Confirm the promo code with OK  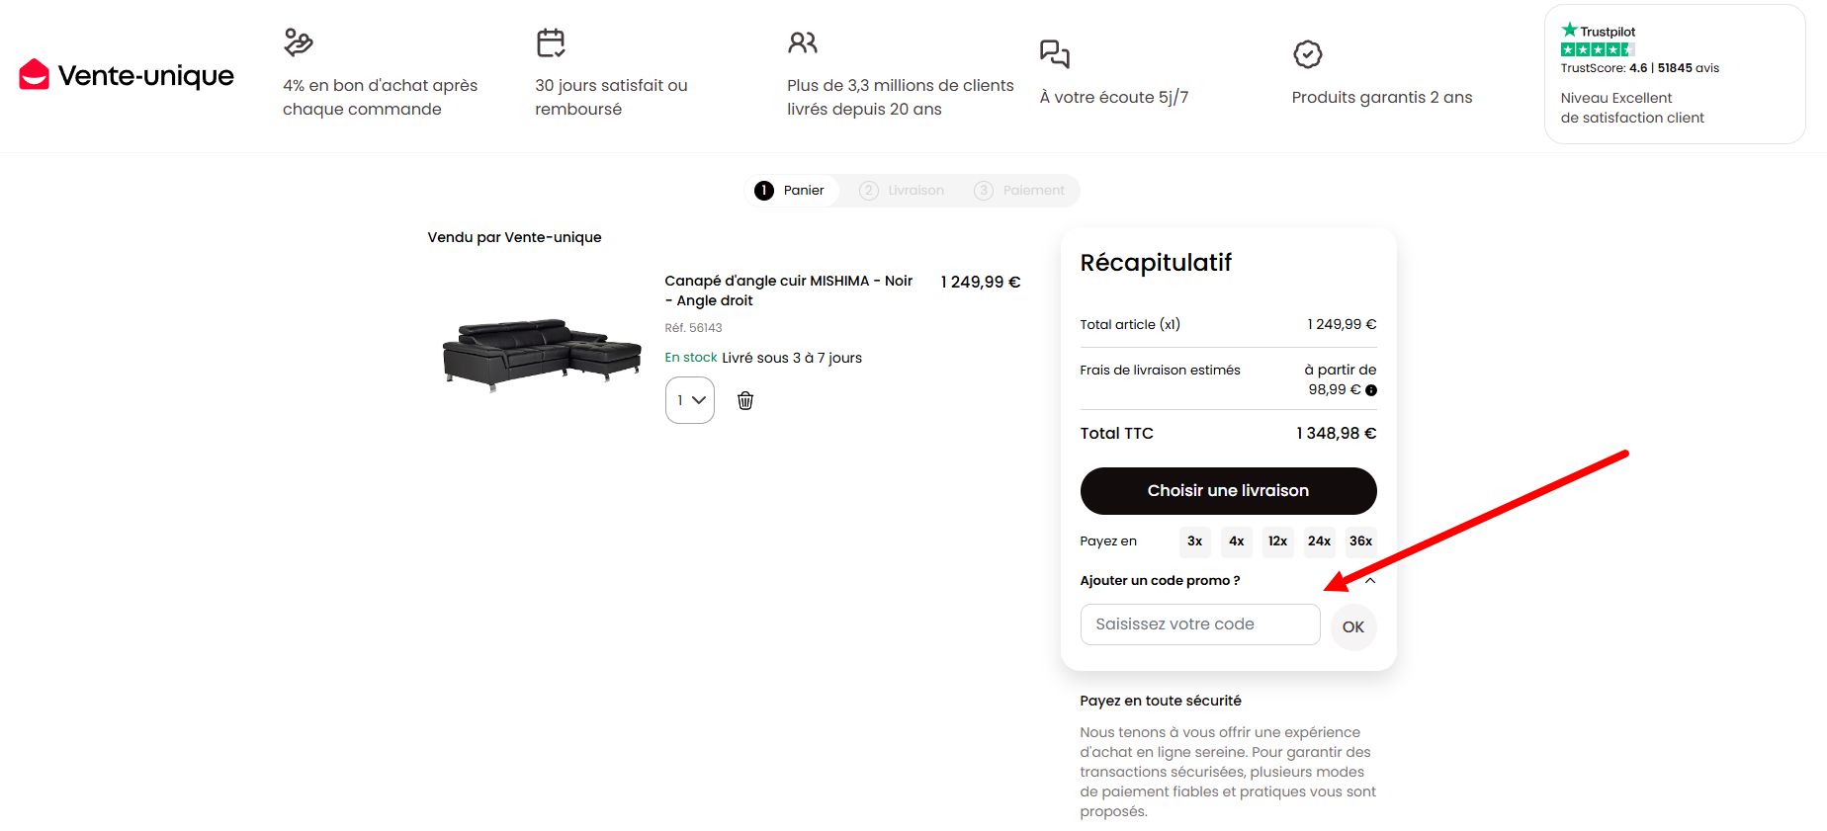(1353, 626)
